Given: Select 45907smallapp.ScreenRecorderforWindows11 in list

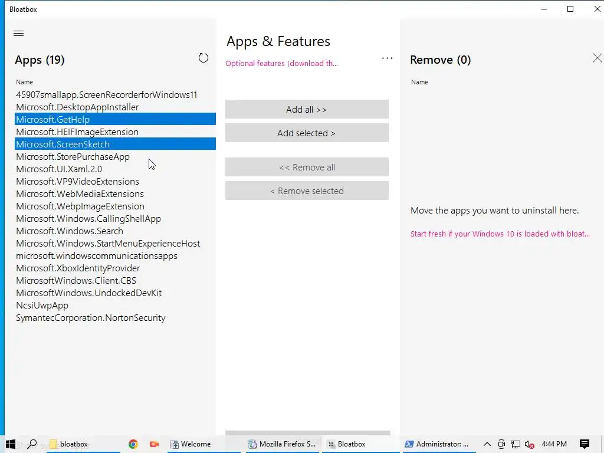Looking at the screenshot, I should click(x=115, y=95).
